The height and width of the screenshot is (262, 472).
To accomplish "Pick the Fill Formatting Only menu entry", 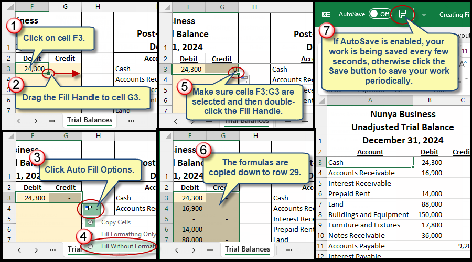I will click(128, 234).
